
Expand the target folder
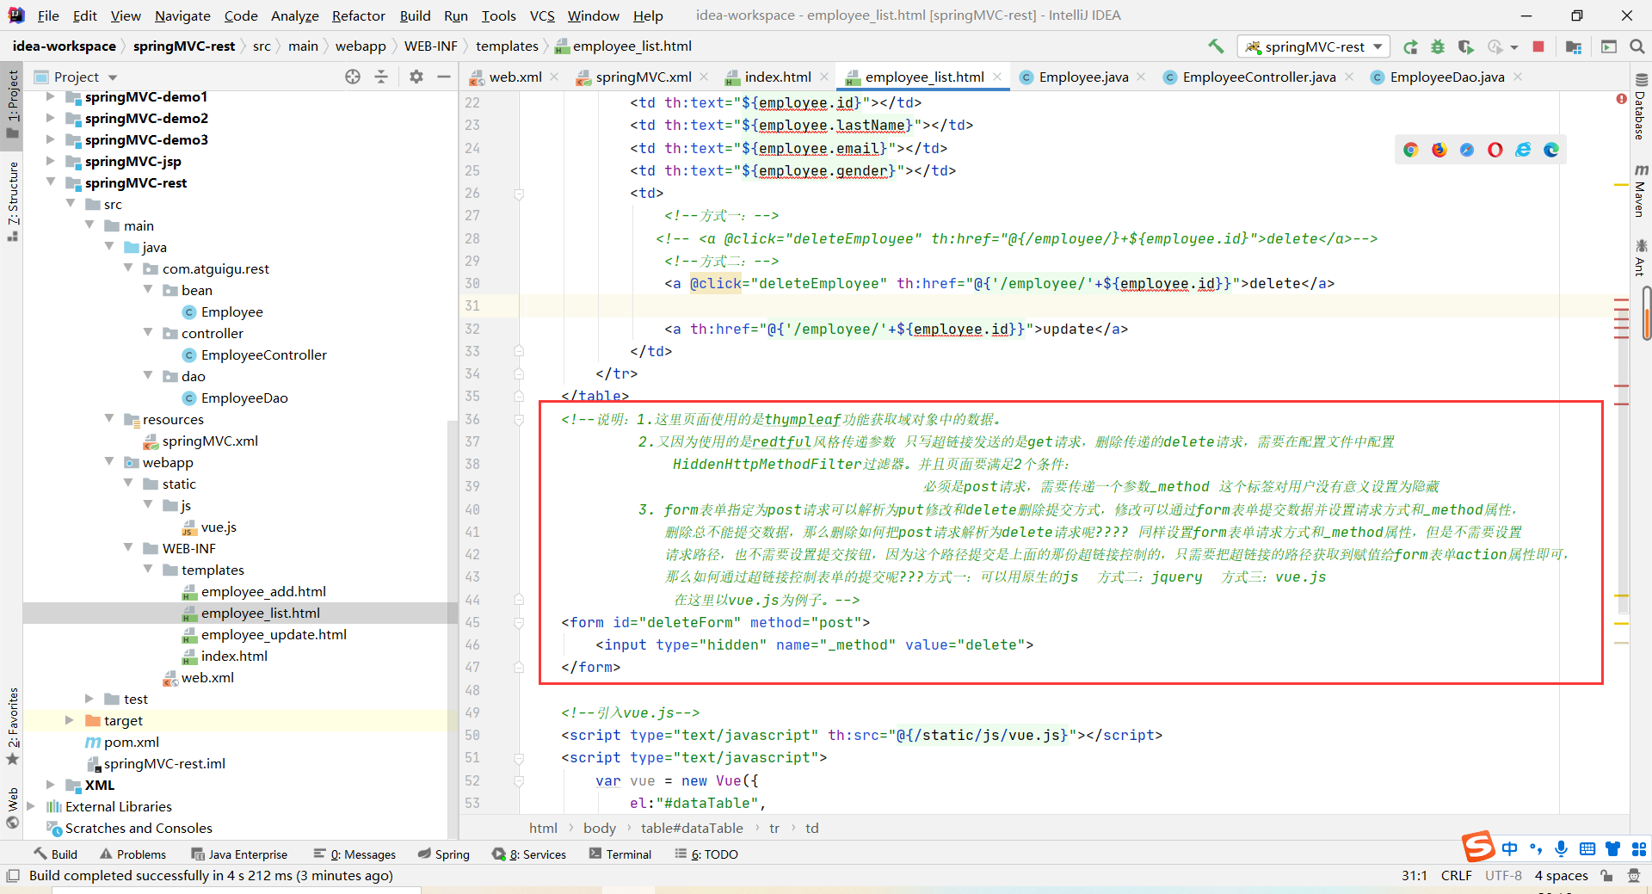coord(69,720)
